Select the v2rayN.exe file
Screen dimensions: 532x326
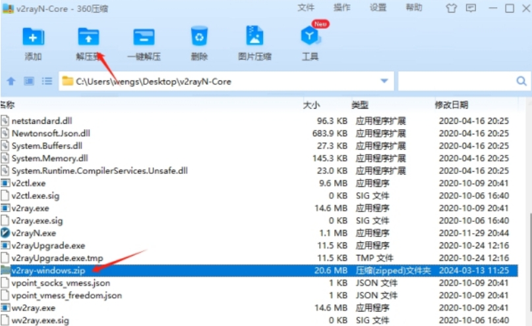tap(34, 232)
